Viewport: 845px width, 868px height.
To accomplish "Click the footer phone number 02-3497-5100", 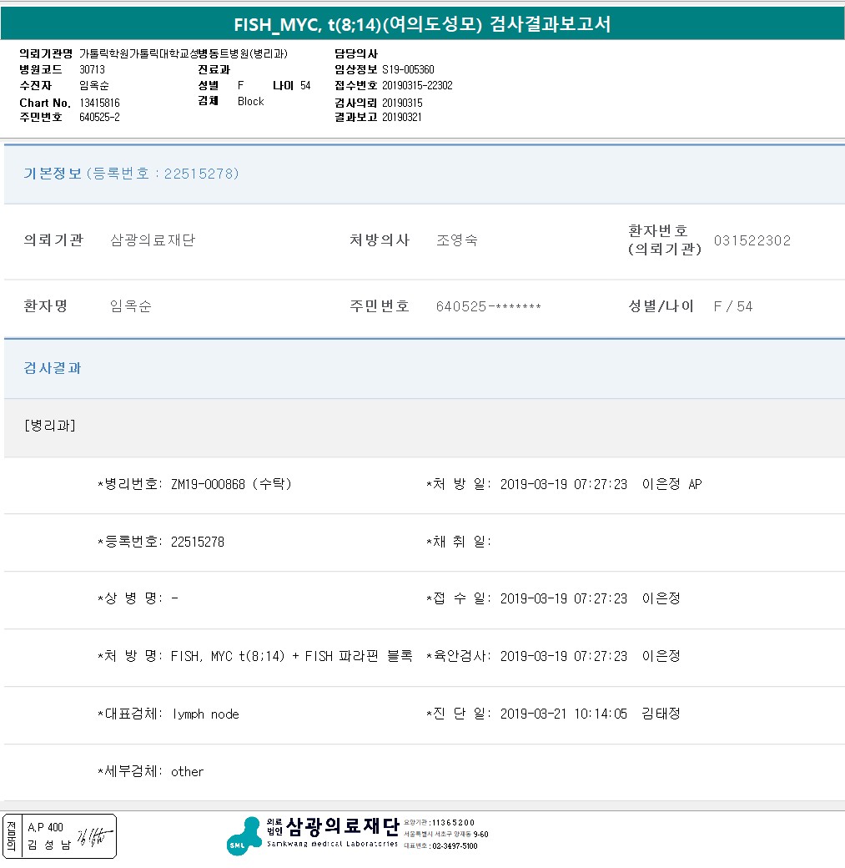I will click(454, 846).
